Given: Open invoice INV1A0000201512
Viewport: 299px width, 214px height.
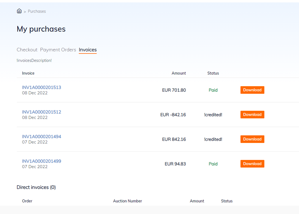Looking at the screenshot, I should (x=41, y=112).
